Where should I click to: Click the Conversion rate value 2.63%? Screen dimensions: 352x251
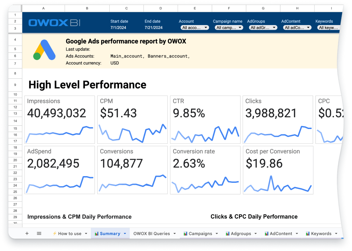189,163
